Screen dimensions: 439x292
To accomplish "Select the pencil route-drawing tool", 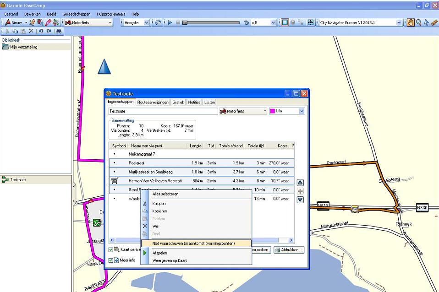I will pyautogui.click(x=33, y=23).
